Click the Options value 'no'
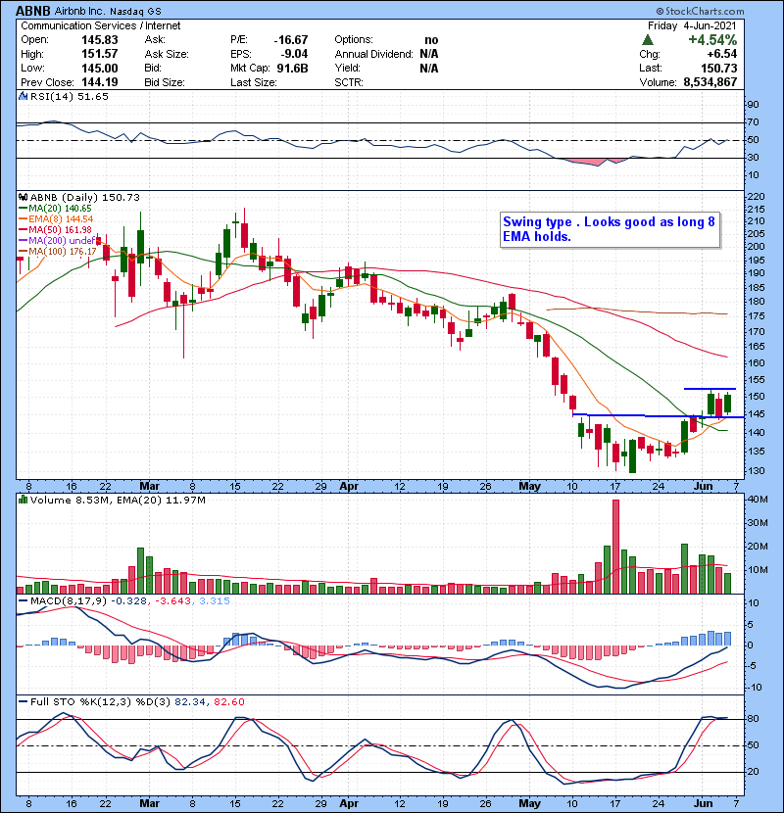Image resolution: width=784 pixels, height=813 pixels. pos(431,40)
